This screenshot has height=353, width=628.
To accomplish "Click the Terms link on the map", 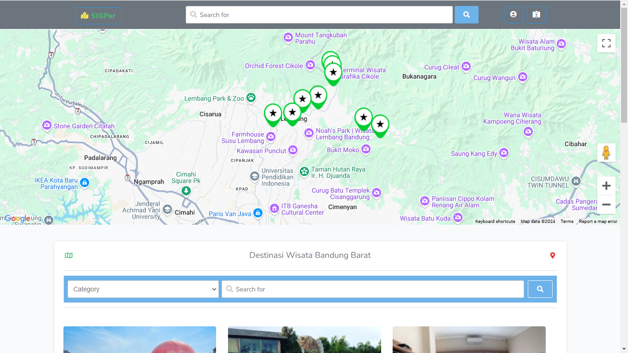I will coord(567,221).
